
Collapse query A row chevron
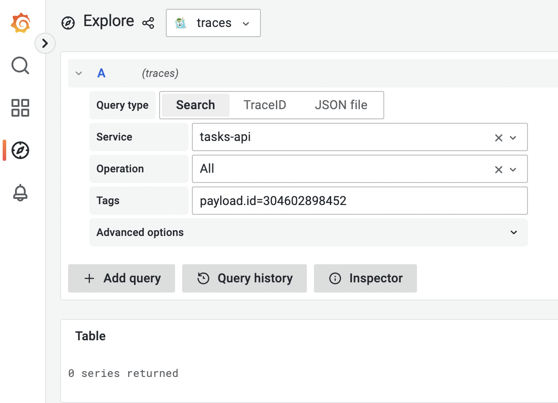[x=79, y=73]
